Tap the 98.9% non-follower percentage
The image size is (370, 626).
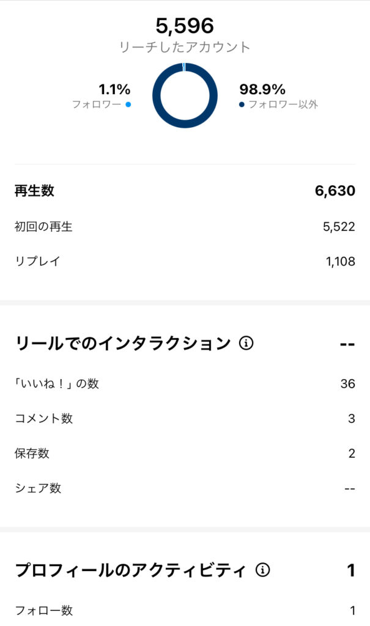[262, 89]
